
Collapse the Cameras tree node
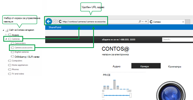click(x=6, y=39)
